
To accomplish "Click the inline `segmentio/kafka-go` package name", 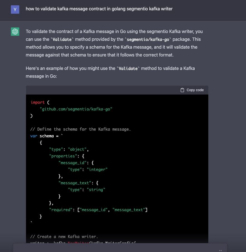I will [x=148, y=39].
